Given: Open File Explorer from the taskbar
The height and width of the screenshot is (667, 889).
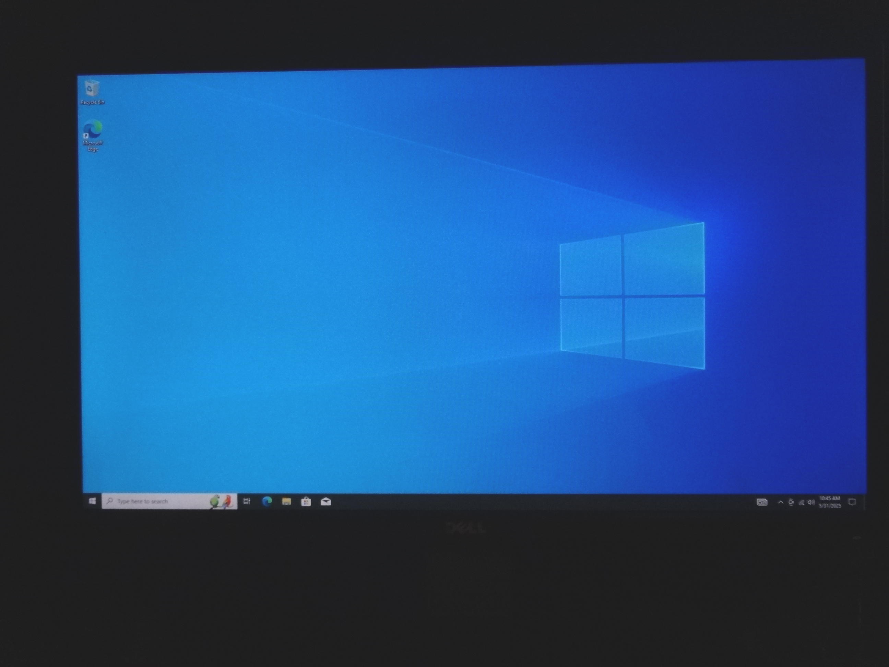Looking at the screenshot, I should point(286,501).
